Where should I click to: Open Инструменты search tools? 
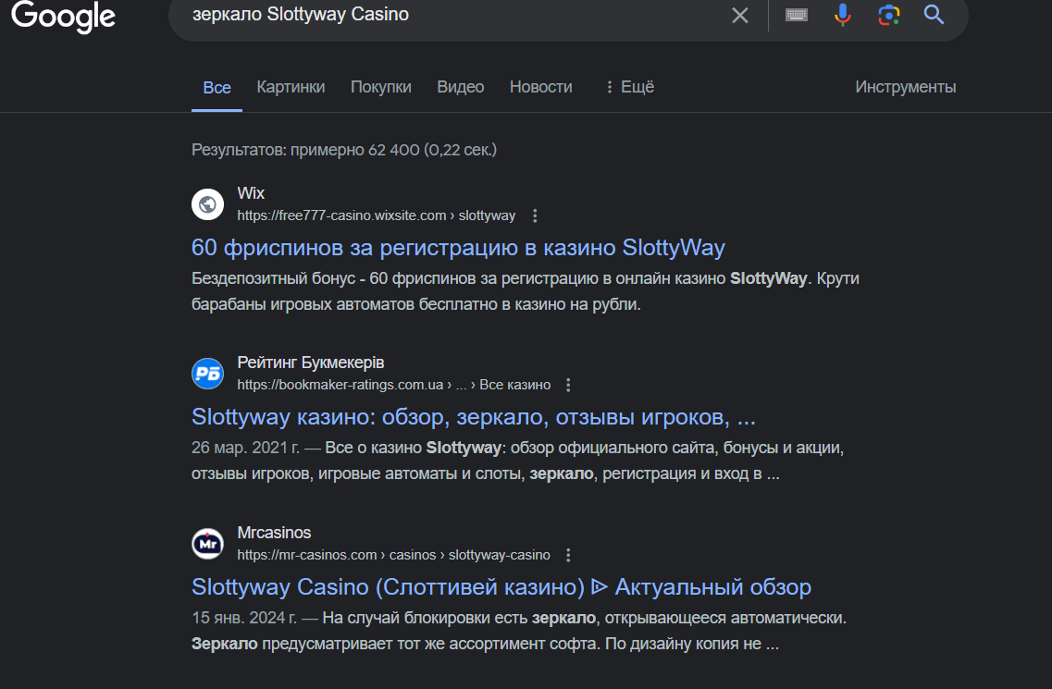pyautogui.click(x=905, y=87)
